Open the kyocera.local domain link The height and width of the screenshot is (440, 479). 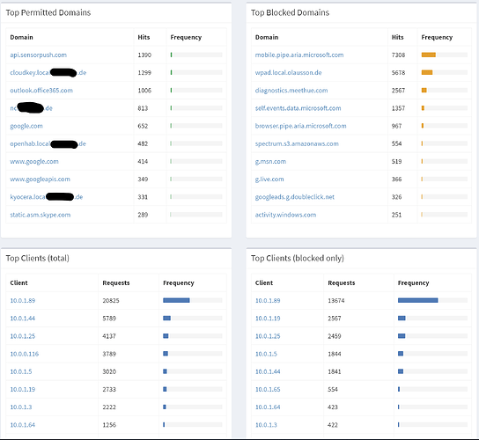(x=47, y=197)
